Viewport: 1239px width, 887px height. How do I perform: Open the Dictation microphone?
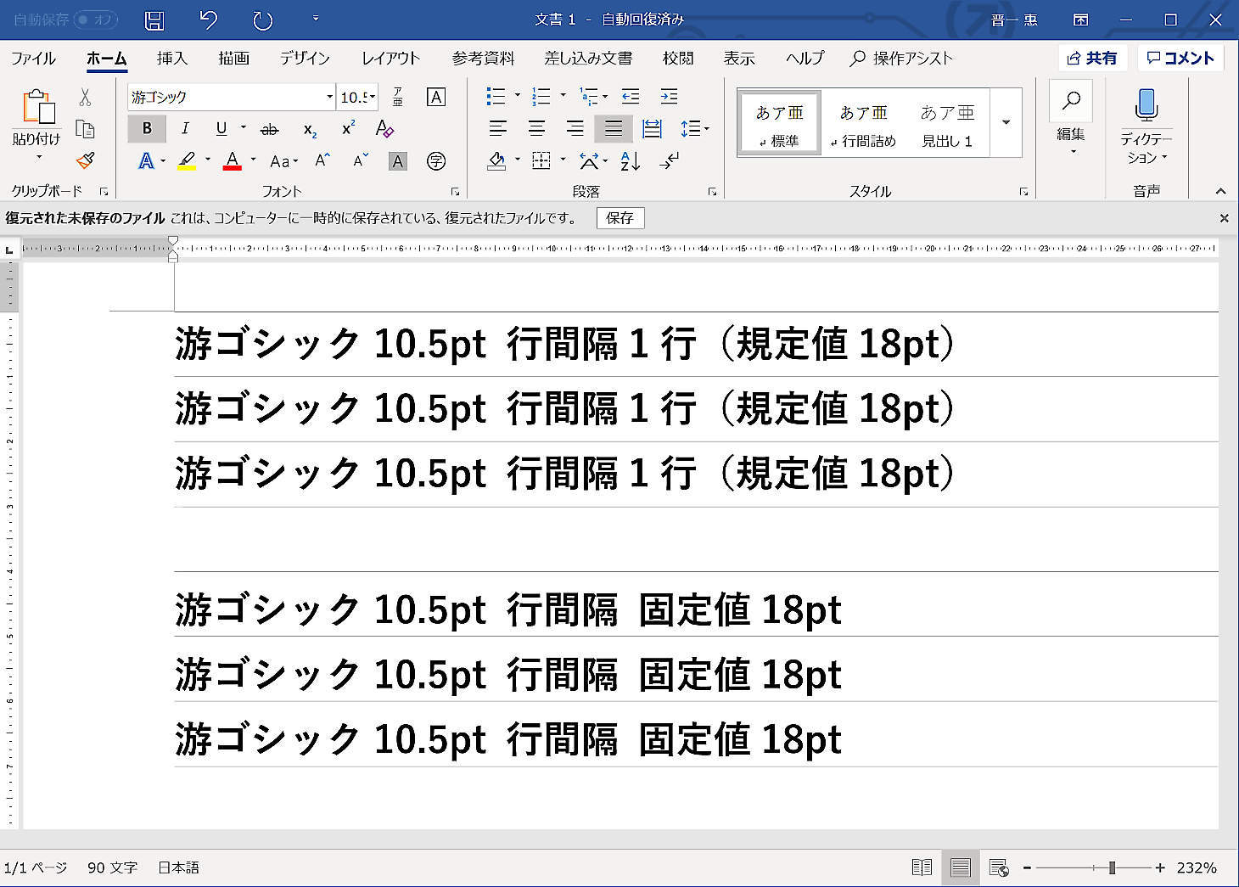pos(1146,104)
